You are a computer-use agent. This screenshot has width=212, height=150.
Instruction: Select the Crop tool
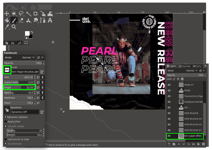(x=36, y=13)
